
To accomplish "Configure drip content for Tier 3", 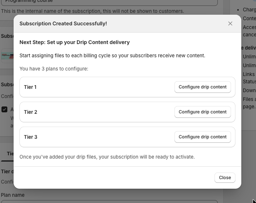I will [x=202, y=137].
